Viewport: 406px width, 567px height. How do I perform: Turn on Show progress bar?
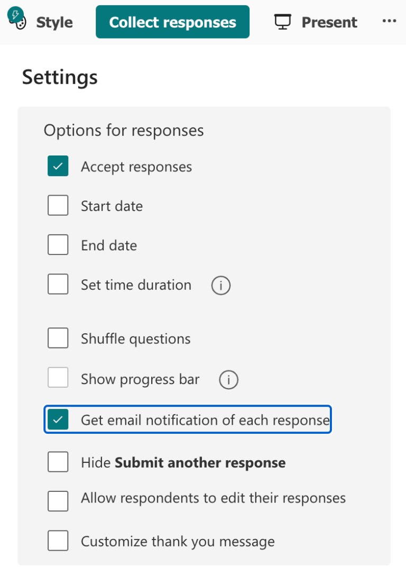click(x=58, y=378)
